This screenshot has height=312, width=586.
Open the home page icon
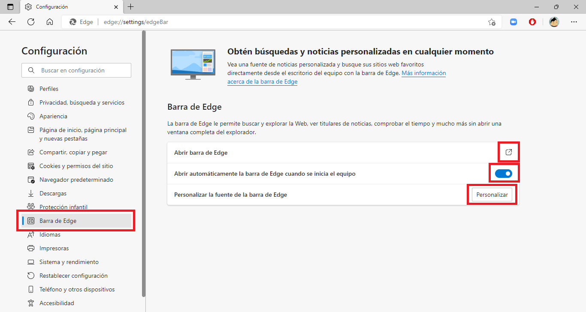(50, 22)
